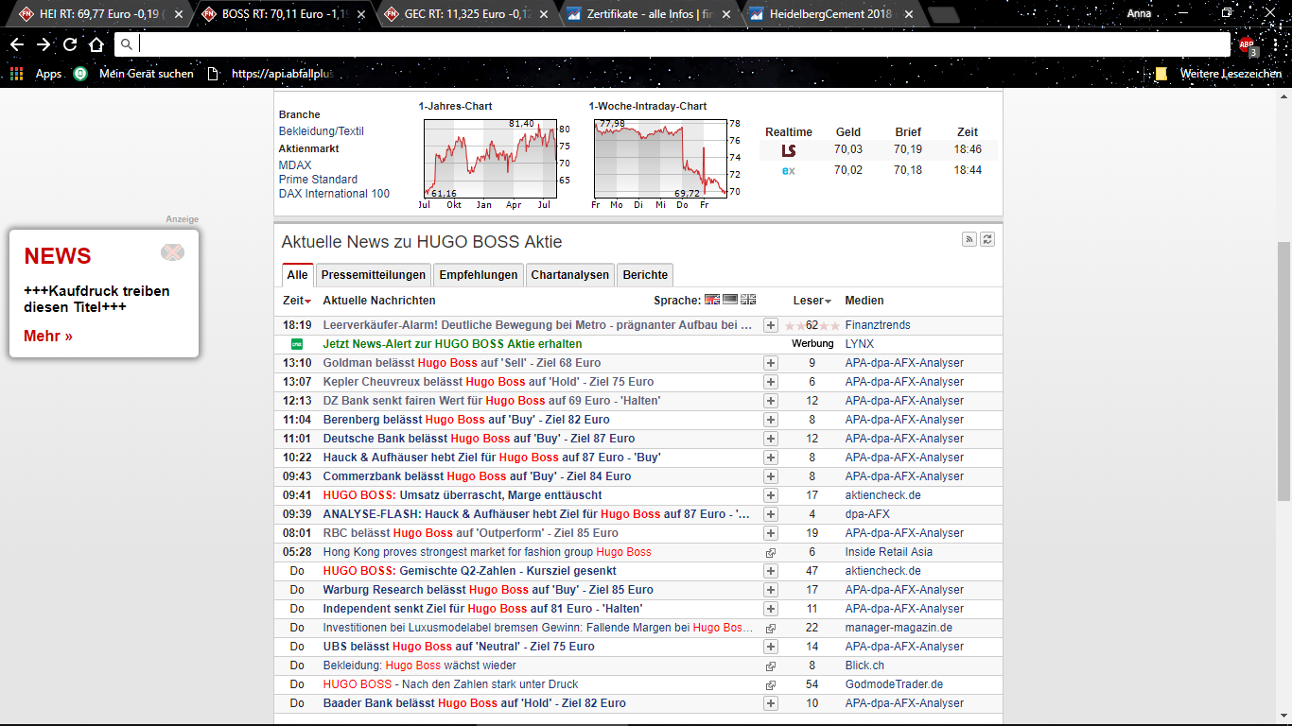Toggle the German language flag filter
Image resolution: width=1292 pixels, height=726 pixels.
729,300
